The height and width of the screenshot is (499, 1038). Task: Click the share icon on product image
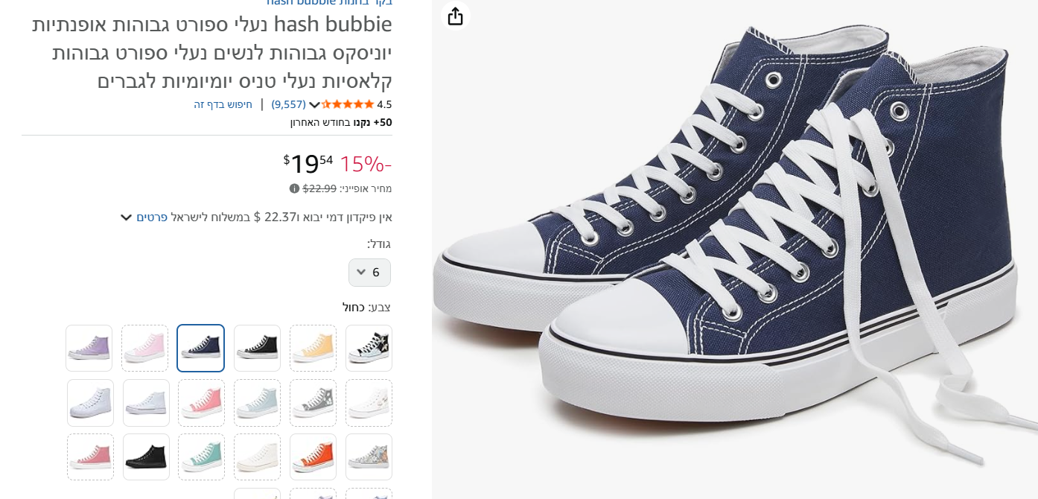click(x=455, y=16)
